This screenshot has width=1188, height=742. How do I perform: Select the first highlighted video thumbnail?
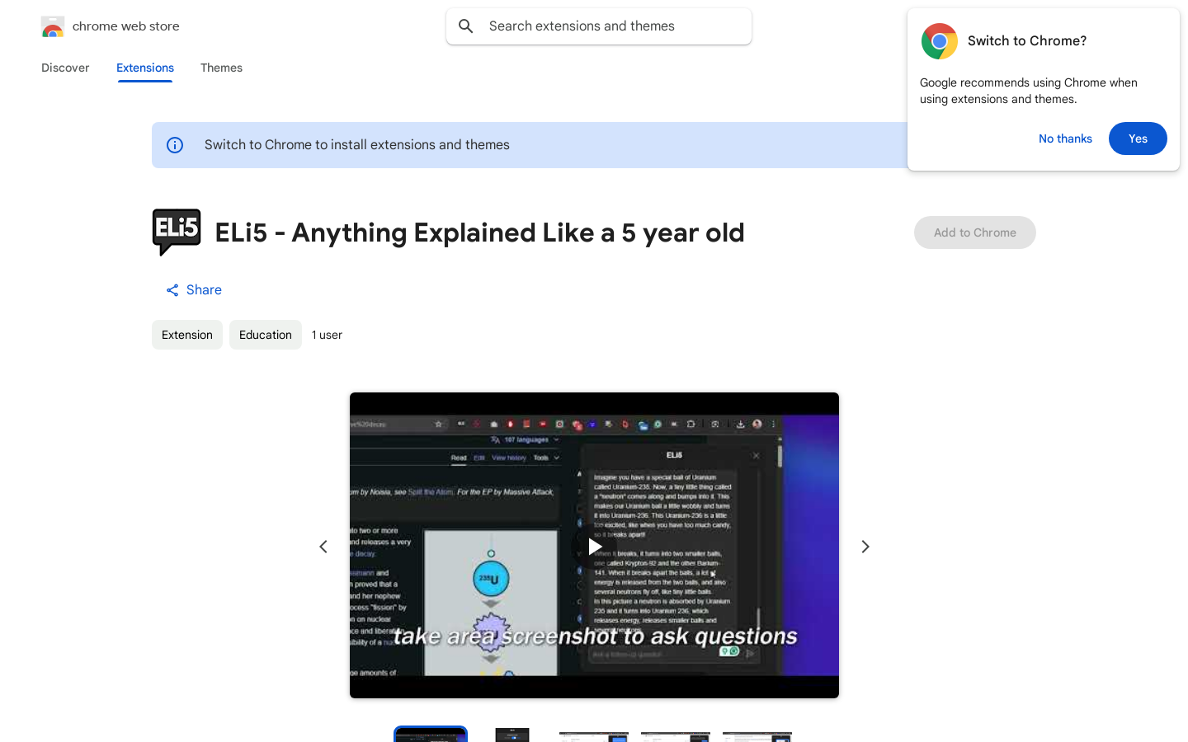pos(431,735)
